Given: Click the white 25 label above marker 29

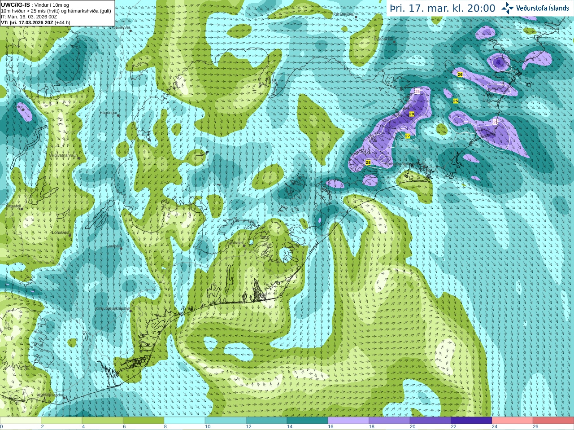Looking at the screenshot, I should coord(417,92).
